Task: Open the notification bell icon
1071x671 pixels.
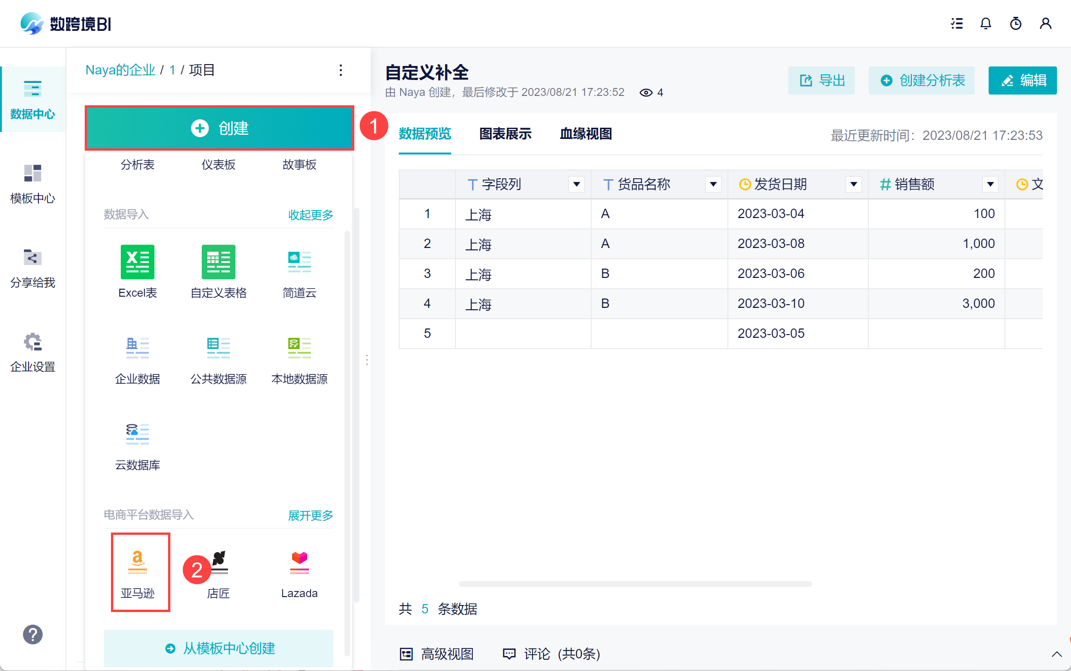Action: point(985,23)
